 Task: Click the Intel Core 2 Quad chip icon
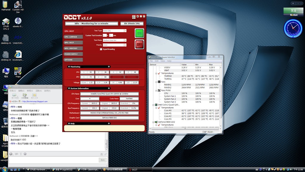[x=156, y=105]
